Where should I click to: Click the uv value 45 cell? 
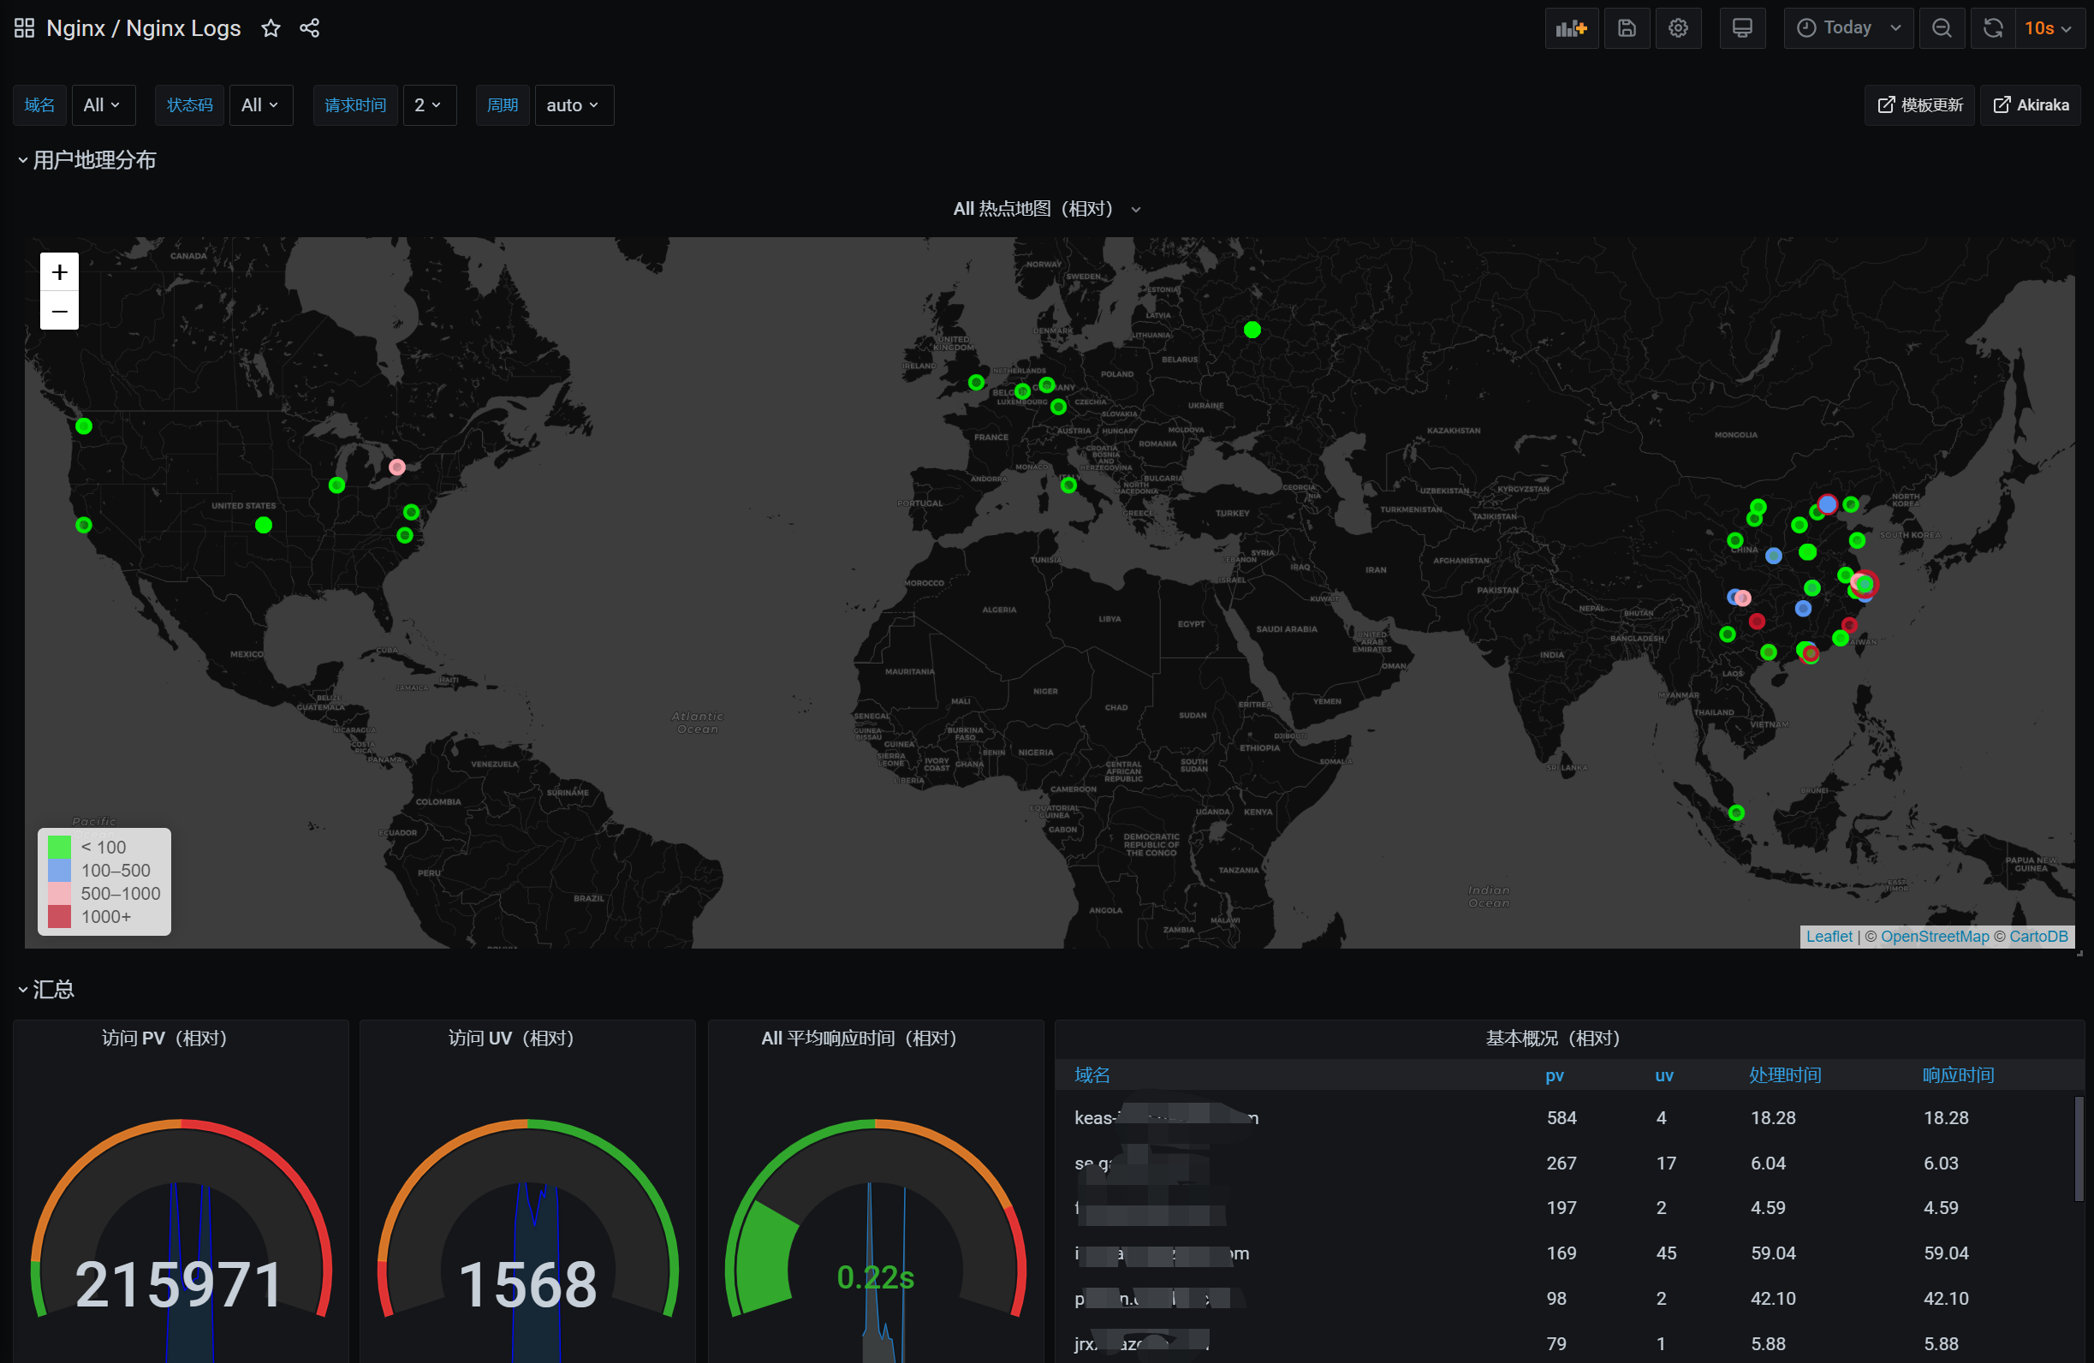(x=1665, y=1253)
